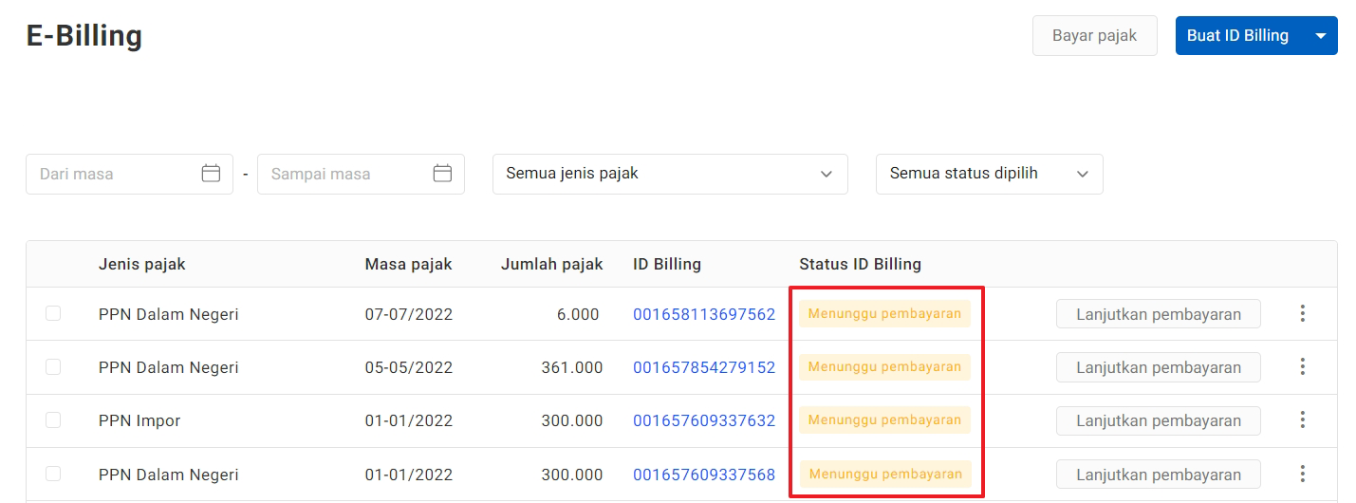Tick checkbox for 05-05-2022 PPN Dalam Negeri
The image size is (1356, 503).
tap(53, 366)
